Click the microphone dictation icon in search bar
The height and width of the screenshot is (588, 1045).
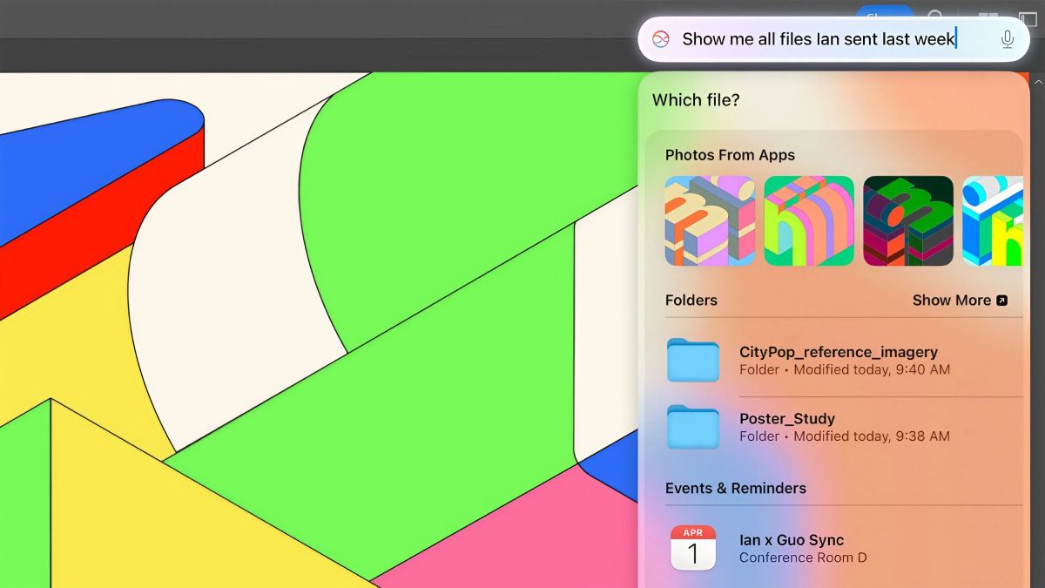1008,39
